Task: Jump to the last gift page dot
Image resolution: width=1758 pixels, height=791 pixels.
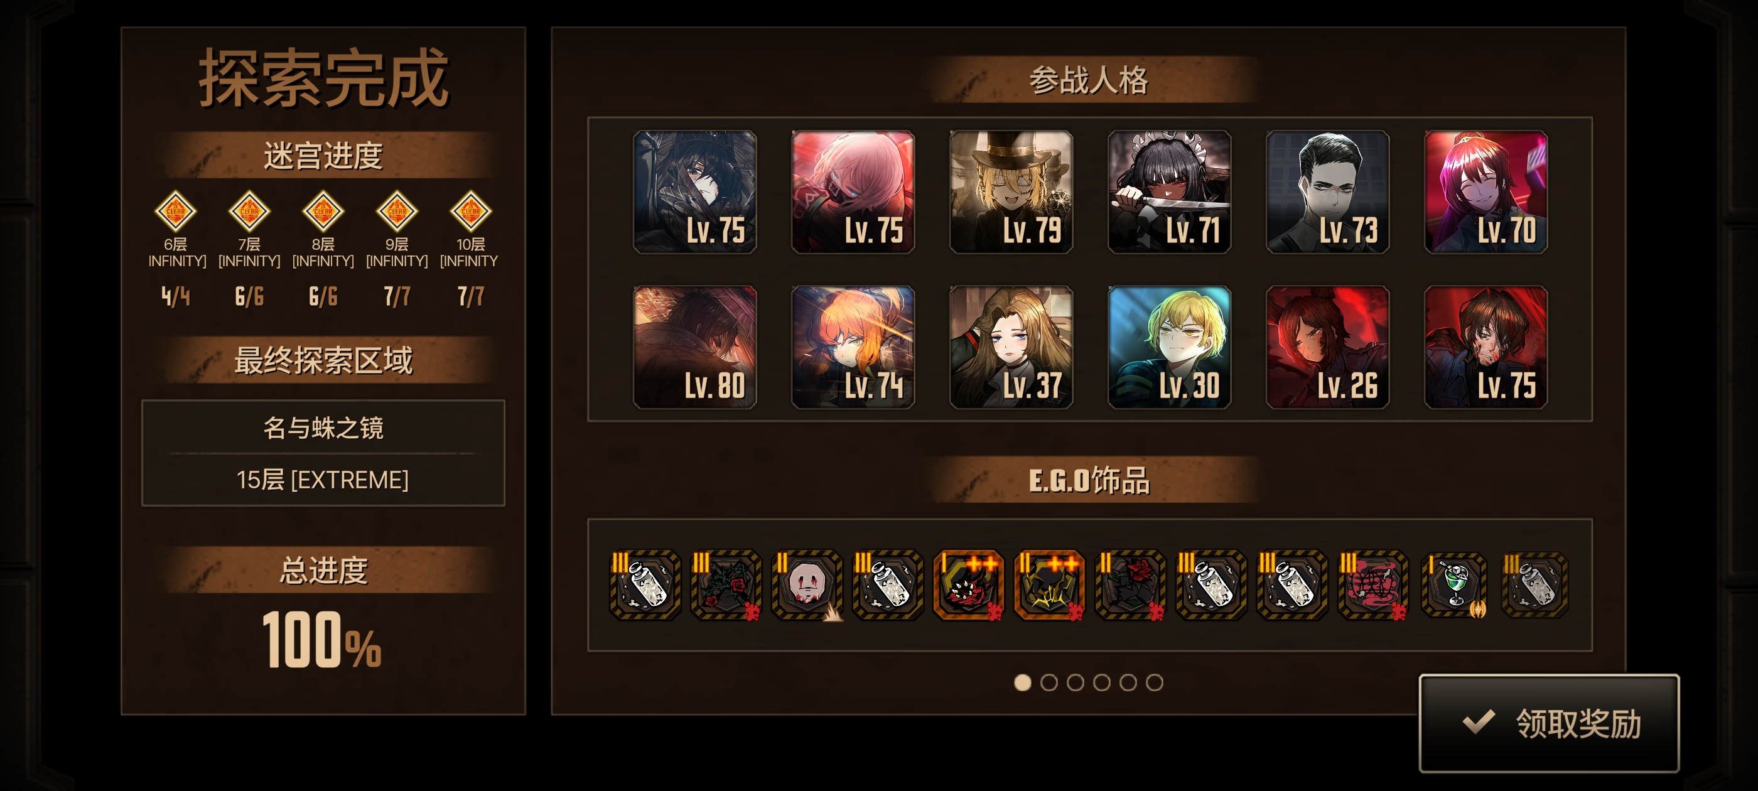Action: coord(1154,682)
